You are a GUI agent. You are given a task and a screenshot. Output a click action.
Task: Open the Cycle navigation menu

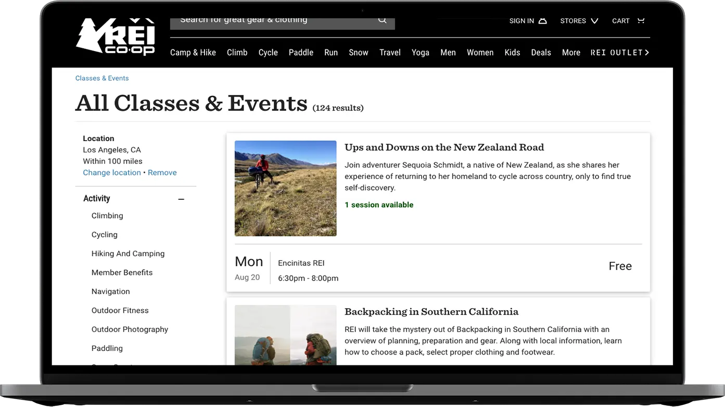coord(268,53)
